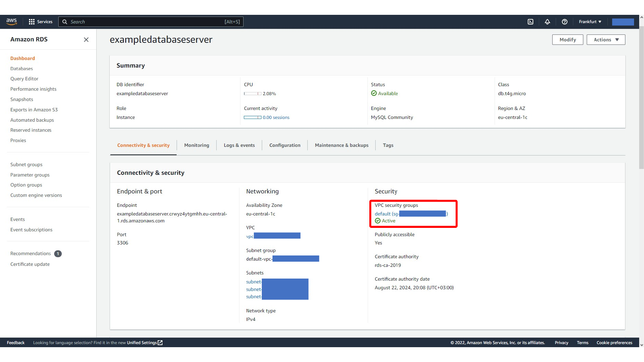644x362 pixels.
Task: Open Databases in sidebar
Action: pos(22,69)
